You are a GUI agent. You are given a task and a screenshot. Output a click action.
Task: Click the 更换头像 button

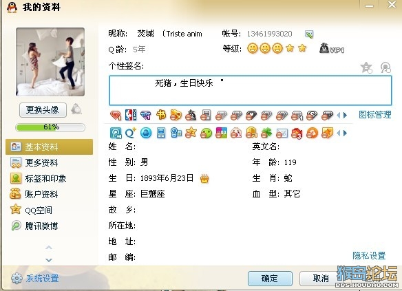pyautogui.click(x=43, y=110)
